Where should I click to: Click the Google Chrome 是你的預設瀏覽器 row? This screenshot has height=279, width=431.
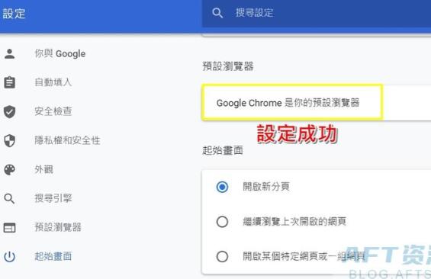(x=317, y=103)
